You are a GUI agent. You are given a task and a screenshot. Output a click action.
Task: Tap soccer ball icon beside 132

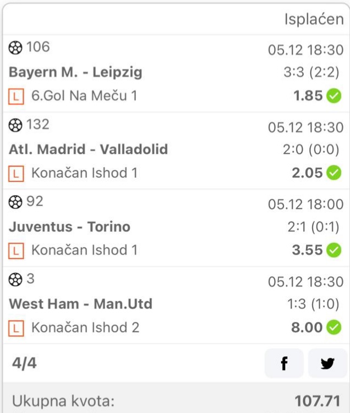click(x=15, y=125)
